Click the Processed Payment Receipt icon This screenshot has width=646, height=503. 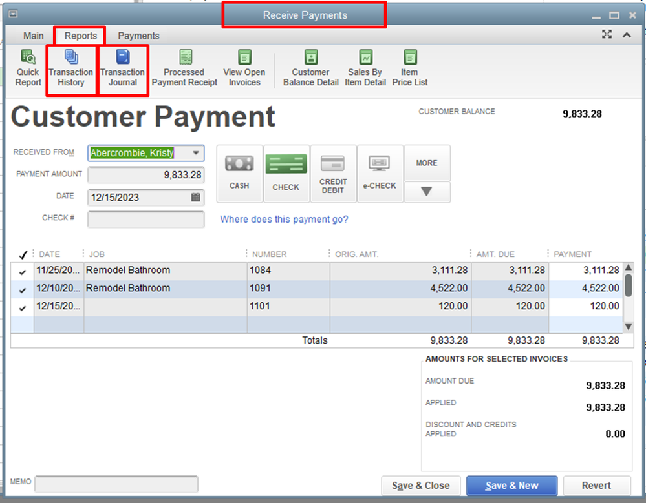184,67
